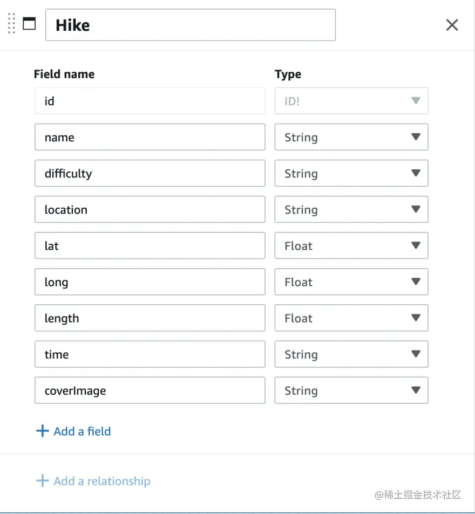This screenshot has height=514, width=475.
Task: Focus the coverImage field name input
Action: pyautogui.click(x=150, y=390)
